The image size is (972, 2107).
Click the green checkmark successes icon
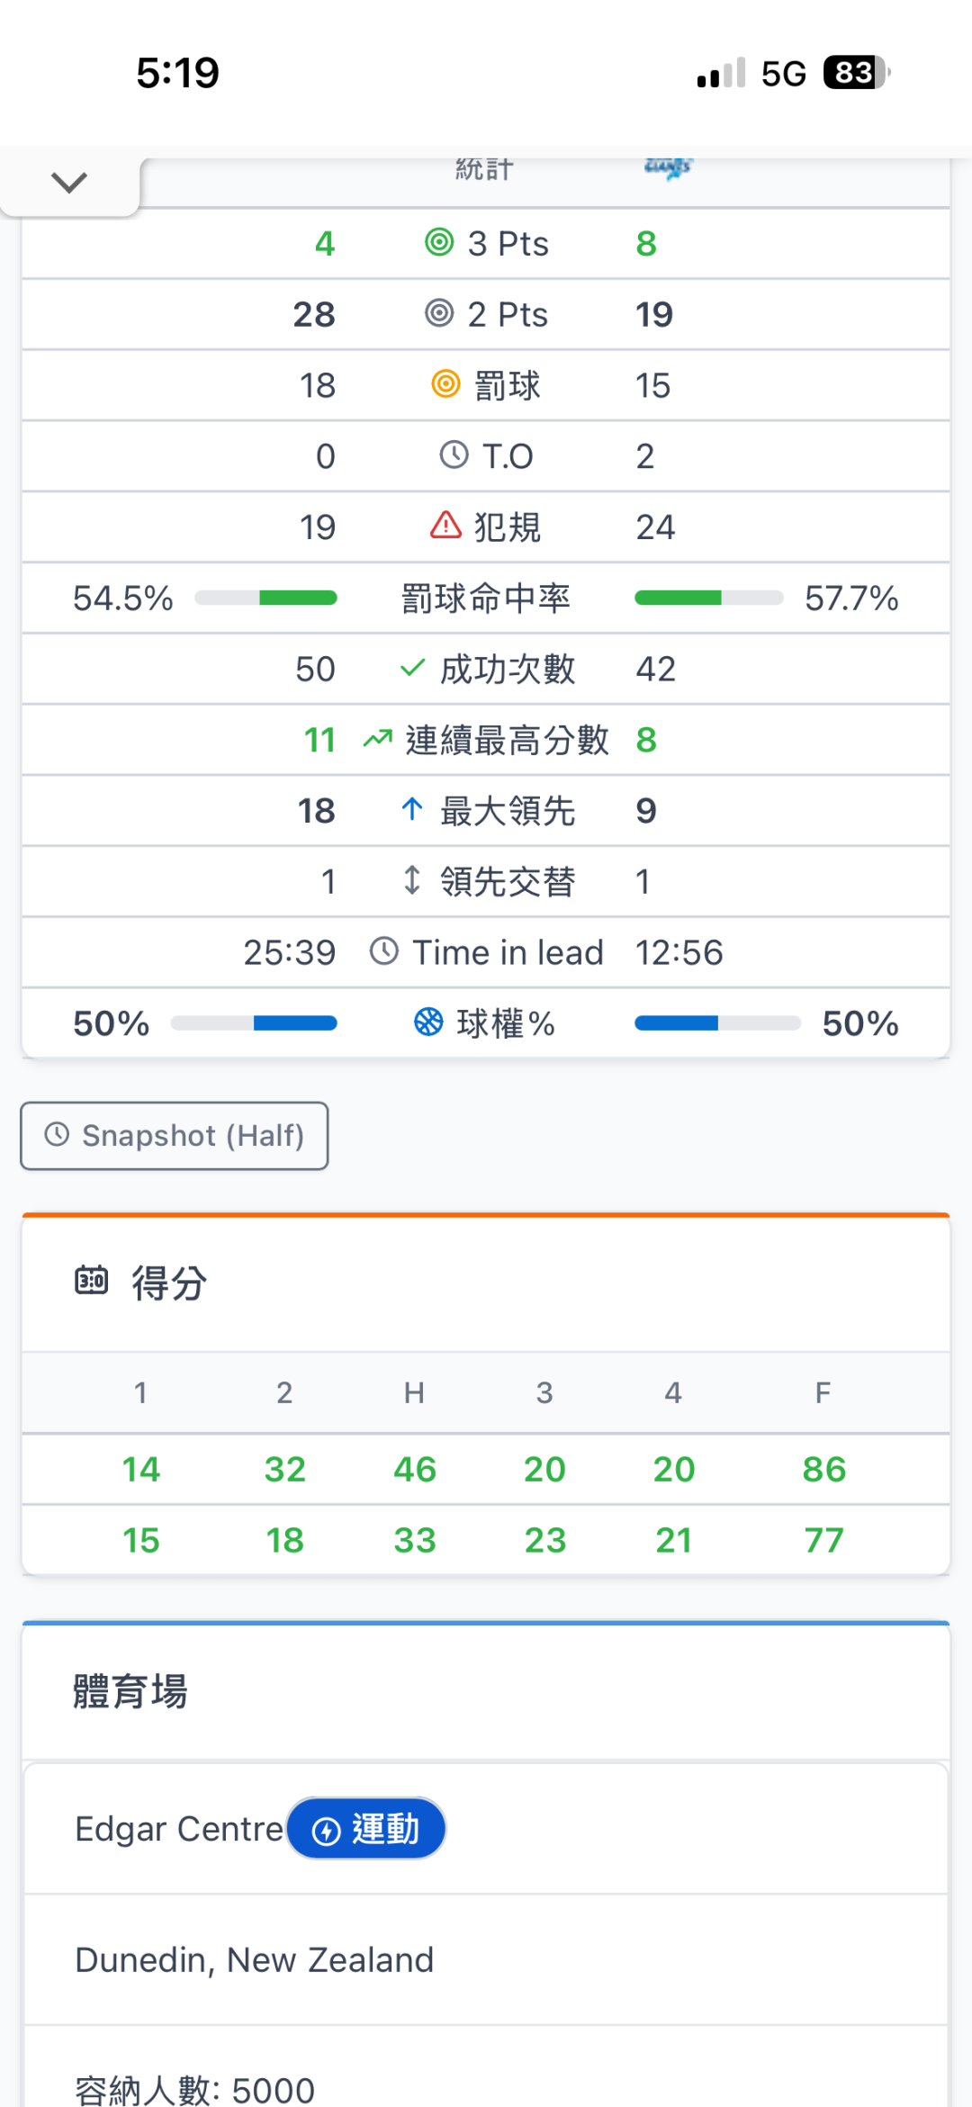pyautogui.click(x=412, y=668)
